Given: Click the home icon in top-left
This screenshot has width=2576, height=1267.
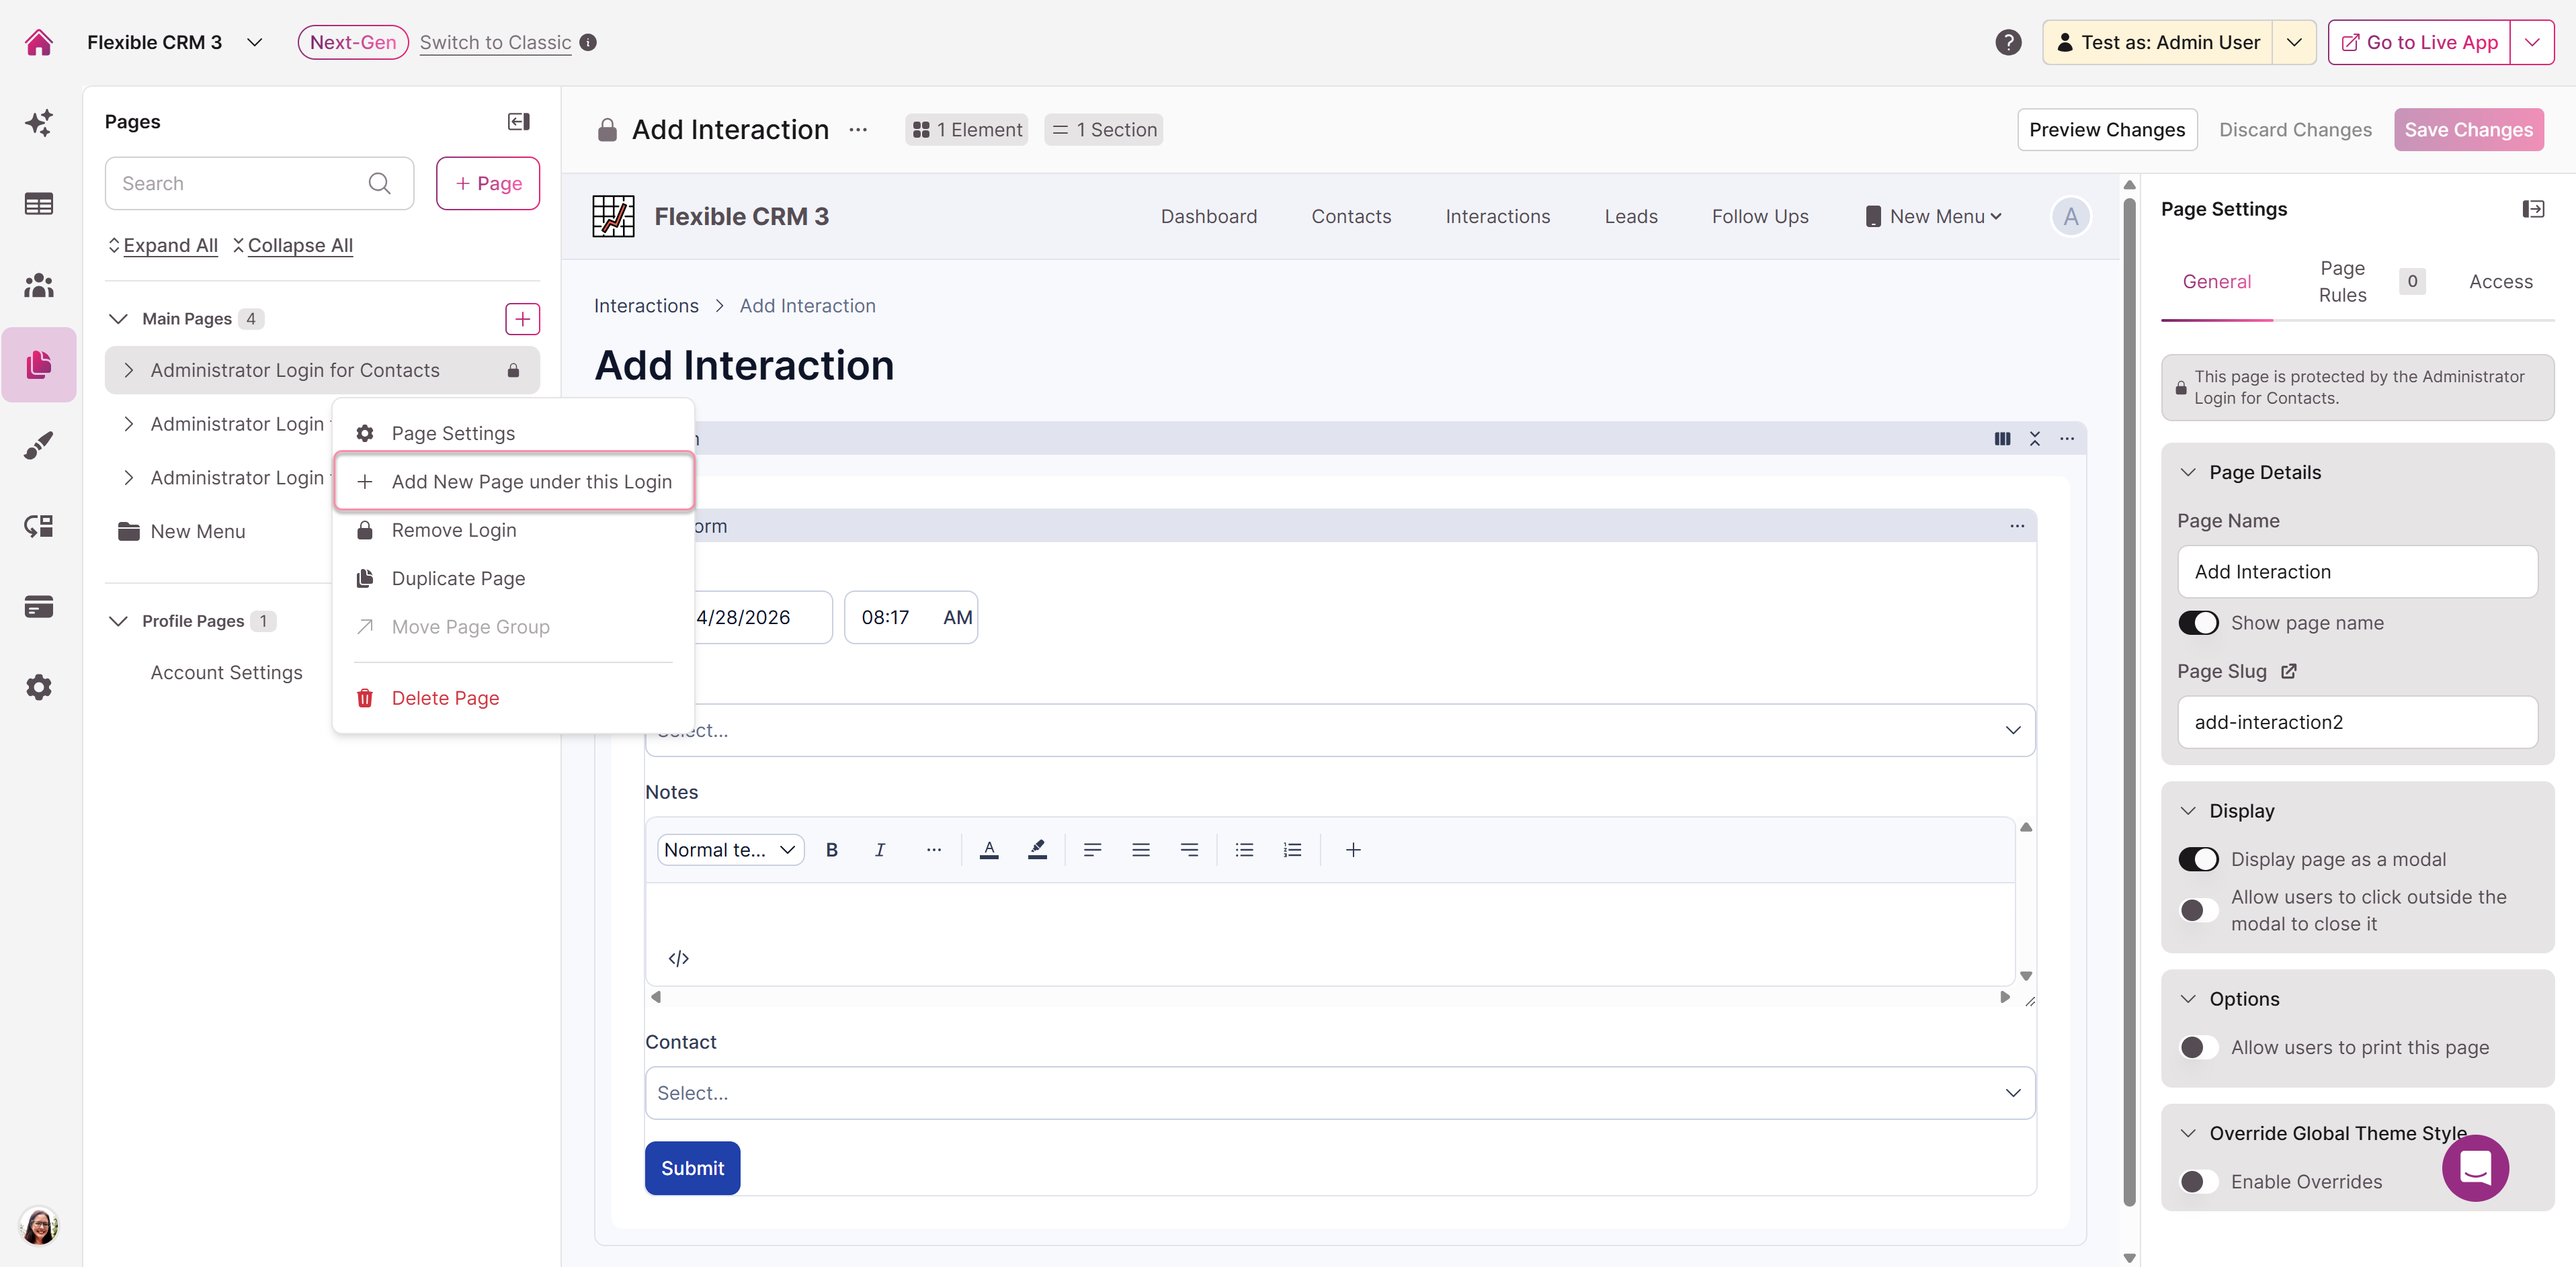Looking at the screenshot, I should tap(38, 42).
